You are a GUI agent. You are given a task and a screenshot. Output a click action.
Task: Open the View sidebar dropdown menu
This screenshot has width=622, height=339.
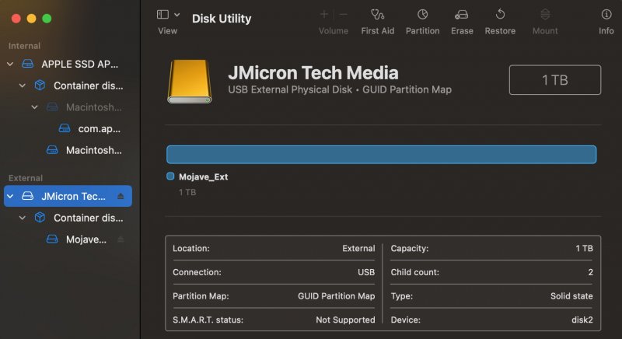click(x=168, y=15)
